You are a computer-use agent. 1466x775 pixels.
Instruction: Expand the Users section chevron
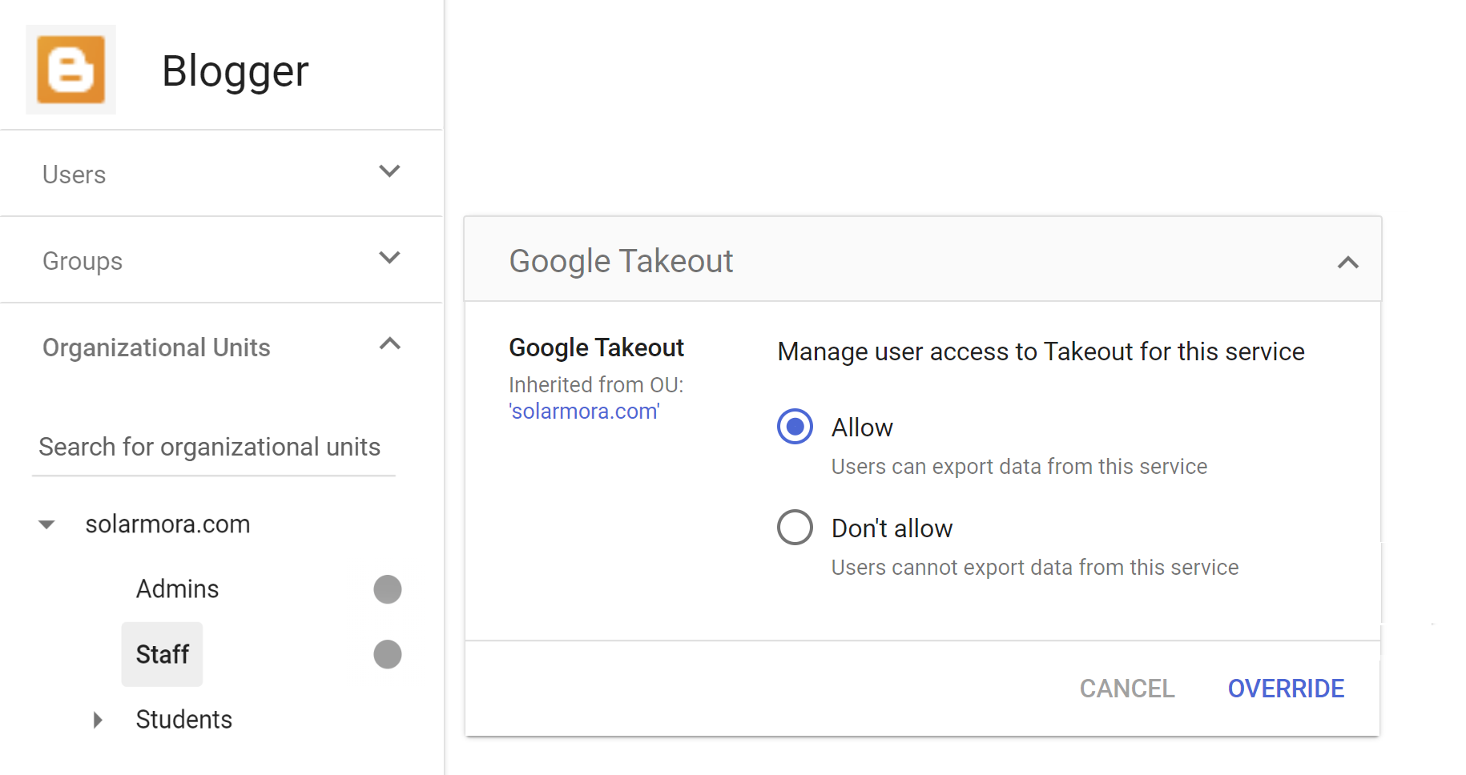click(389, 172)
